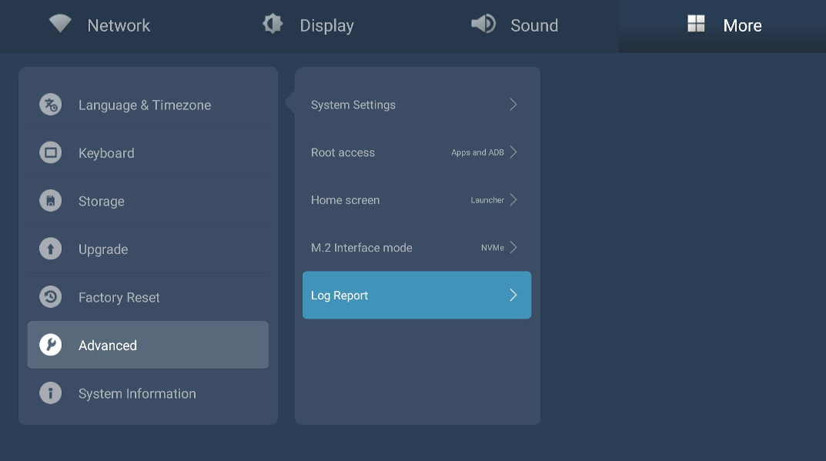
Task: Expand Home screen Launcher chevron
Action: tap(513, 200)
